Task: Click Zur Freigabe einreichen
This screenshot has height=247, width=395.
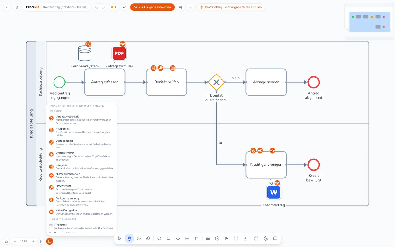Action: point(152,7)
